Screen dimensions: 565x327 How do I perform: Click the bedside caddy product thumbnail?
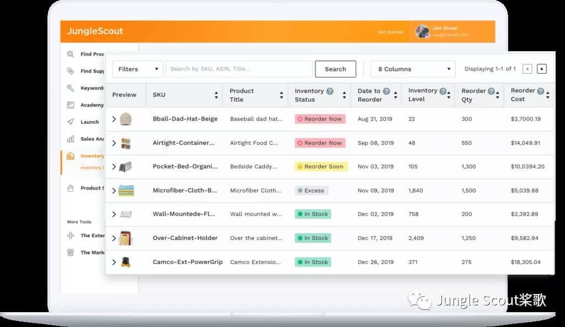point(125,167)
